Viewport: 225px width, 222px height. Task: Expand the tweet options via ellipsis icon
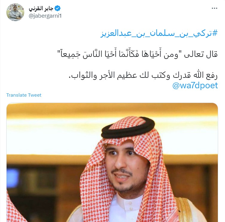point(215,8)
